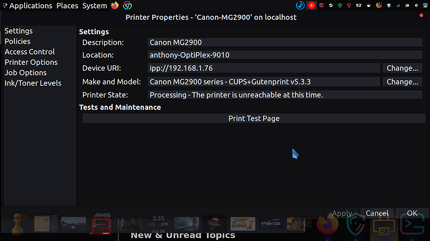Open Ink/Toner Levels section

(x=33, y=83)
